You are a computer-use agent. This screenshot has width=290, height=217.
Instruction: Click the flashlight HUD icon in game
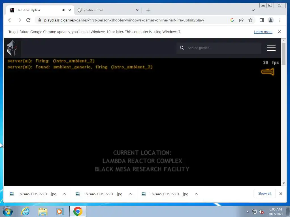point(268,72)
